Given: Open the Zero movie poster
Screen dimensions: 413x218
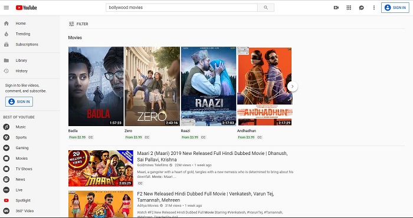Looking at the screenshot, I should [152, 86].
